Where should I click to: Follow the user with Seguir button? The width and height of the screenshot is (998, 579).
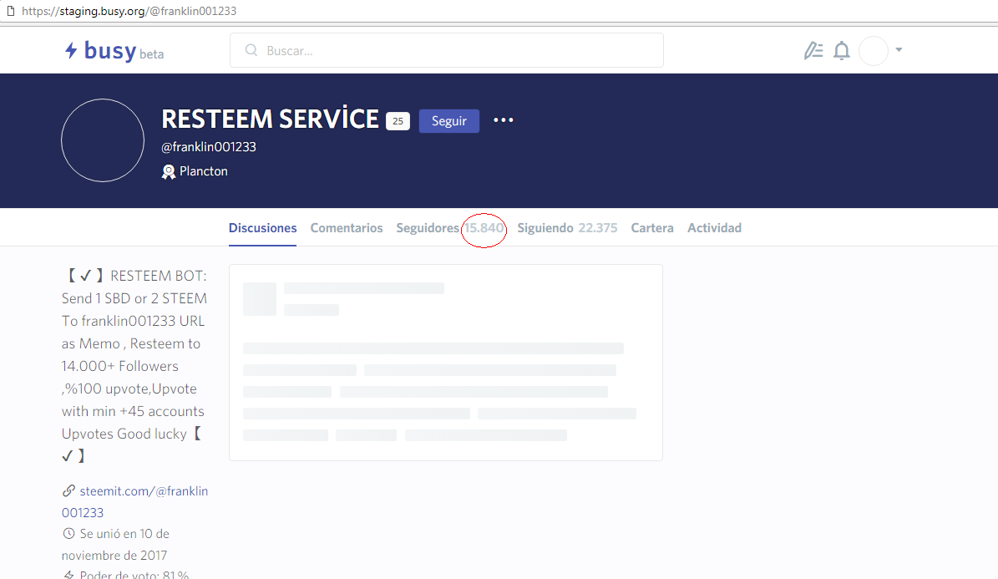pos(448,121)
